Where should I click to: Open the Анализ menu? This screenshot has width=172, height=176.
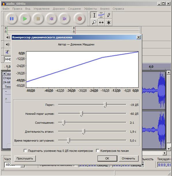(x=105, y=9)
